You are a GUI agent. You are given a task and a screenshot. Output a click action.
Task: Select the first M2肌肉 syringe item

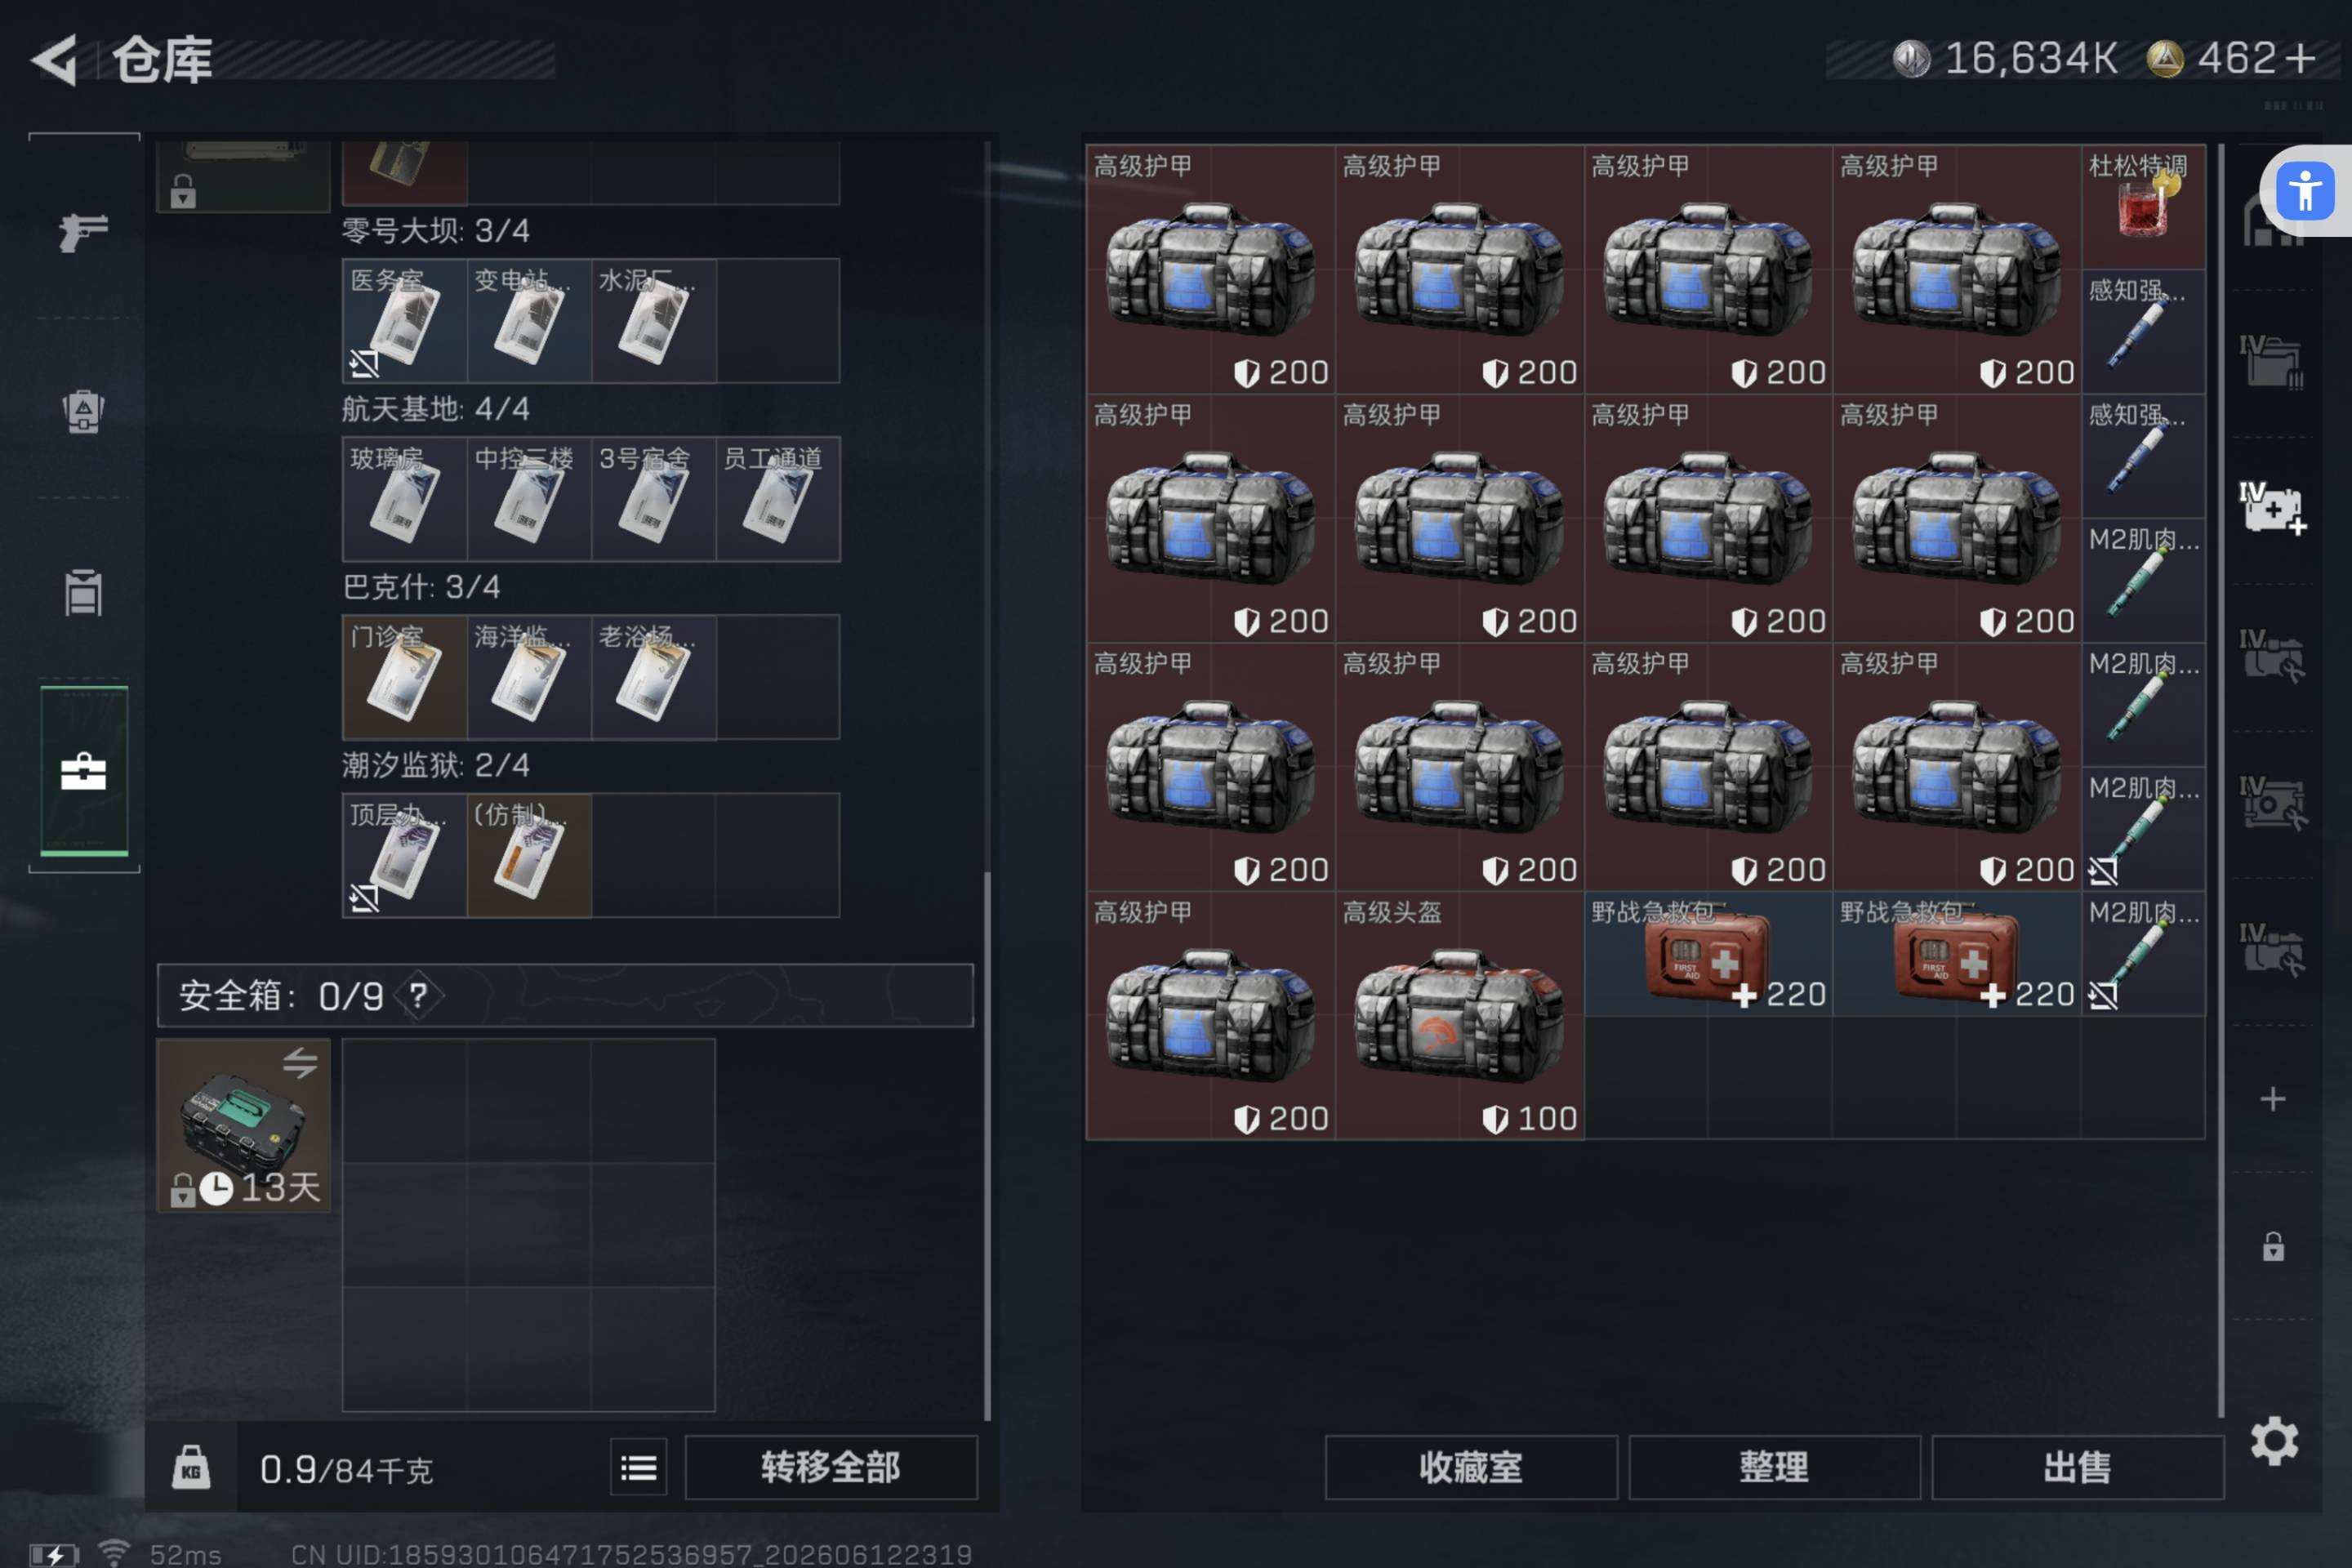2143,580
